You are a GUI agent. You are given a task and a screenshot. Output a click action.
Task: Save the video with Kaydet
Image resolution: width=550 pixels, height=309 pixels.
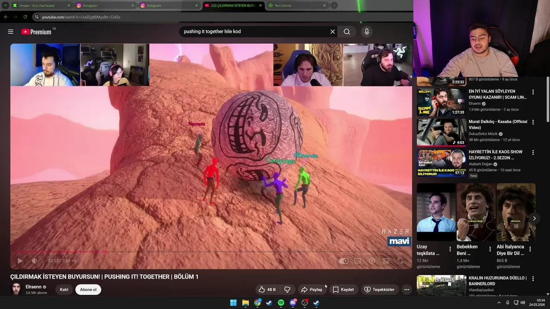point(343,290)
